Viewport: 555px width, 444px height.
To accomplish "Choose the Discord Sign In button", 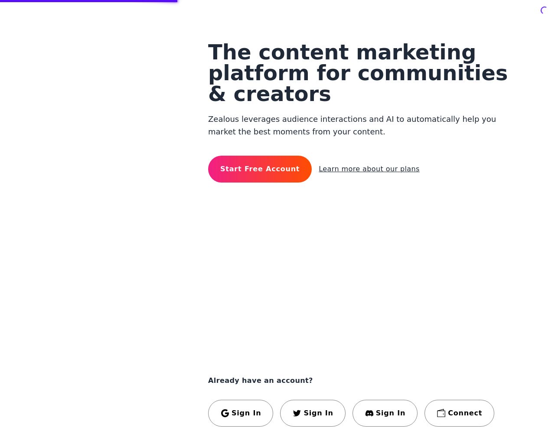I will pyautogui.click(x=385, y=413).
